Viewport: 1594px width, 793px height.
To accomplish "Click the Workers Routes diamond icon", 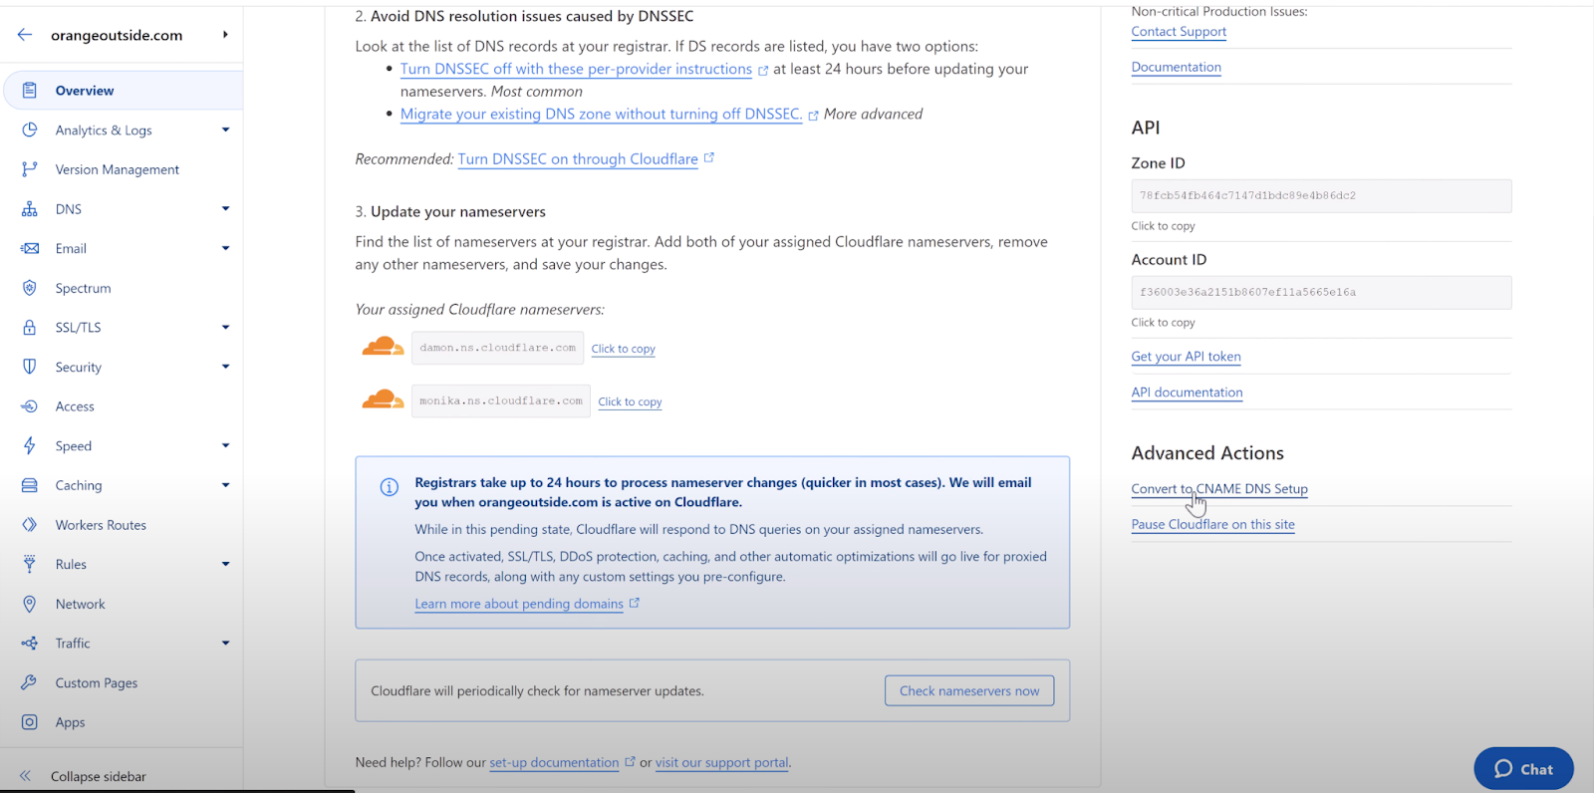I will pyautogui.click(x=30, y=525).
